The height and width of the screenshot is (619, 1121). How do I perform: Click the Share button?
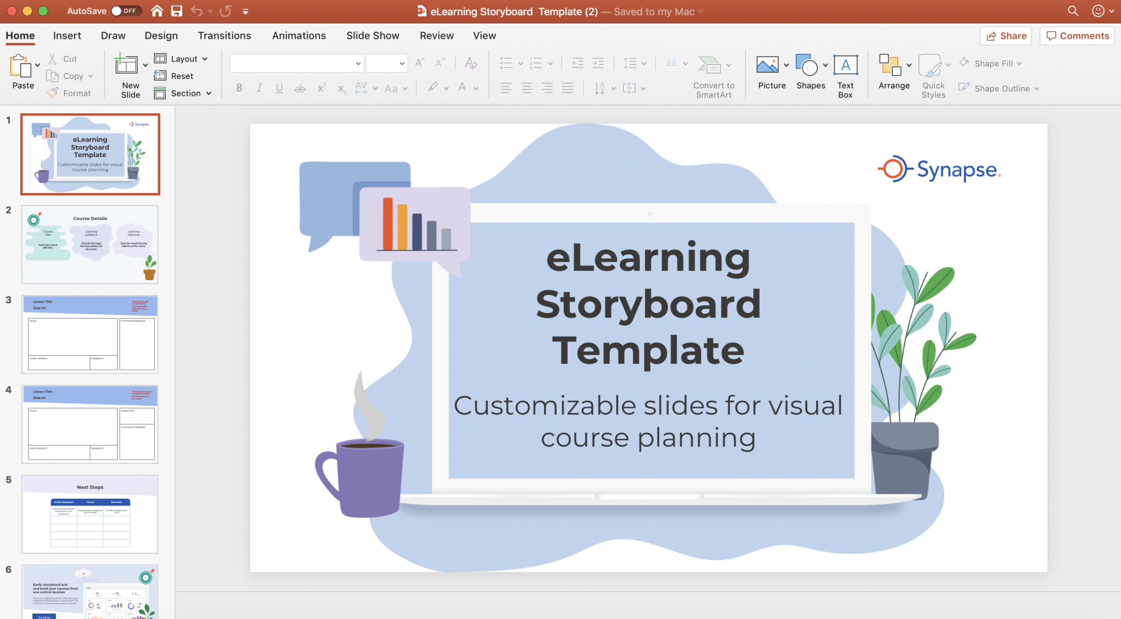1006,36
